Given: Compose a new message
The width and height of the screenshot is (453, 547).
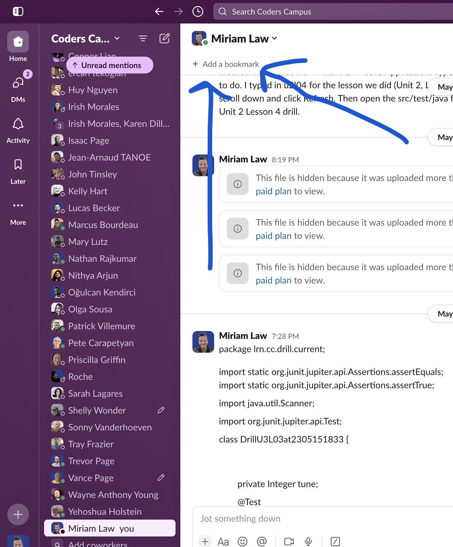Looking at the screenshot, I should point(164,39).
